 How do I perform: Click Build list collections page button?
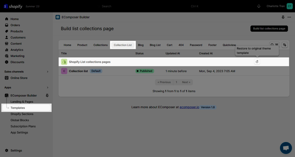[269, 28]
